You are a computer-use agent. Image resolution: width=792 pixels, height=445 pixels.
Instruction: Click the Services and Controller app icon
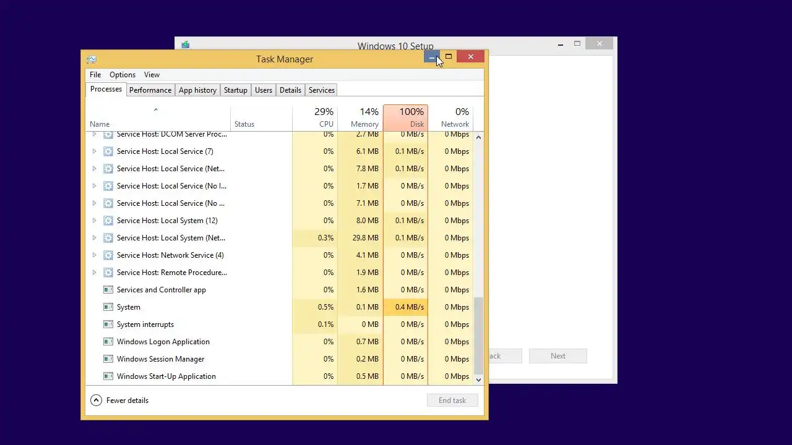(108, 290)
